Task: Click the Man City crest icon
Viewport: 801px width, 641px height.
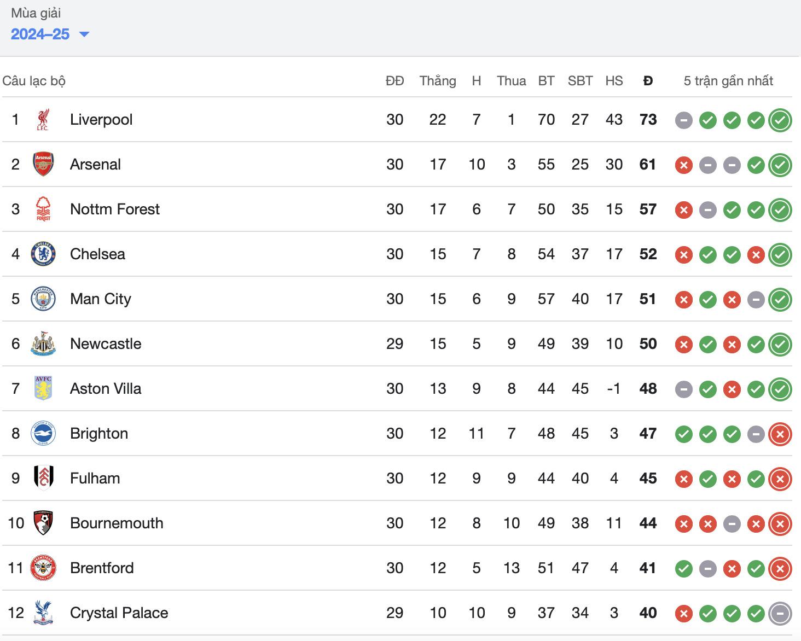Action: coord(43,299)
